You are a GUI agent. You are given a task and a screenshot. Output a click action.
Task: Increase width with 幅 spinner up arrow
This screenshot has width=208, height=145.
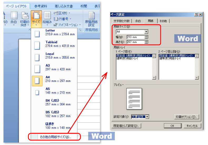click(146, 36)
